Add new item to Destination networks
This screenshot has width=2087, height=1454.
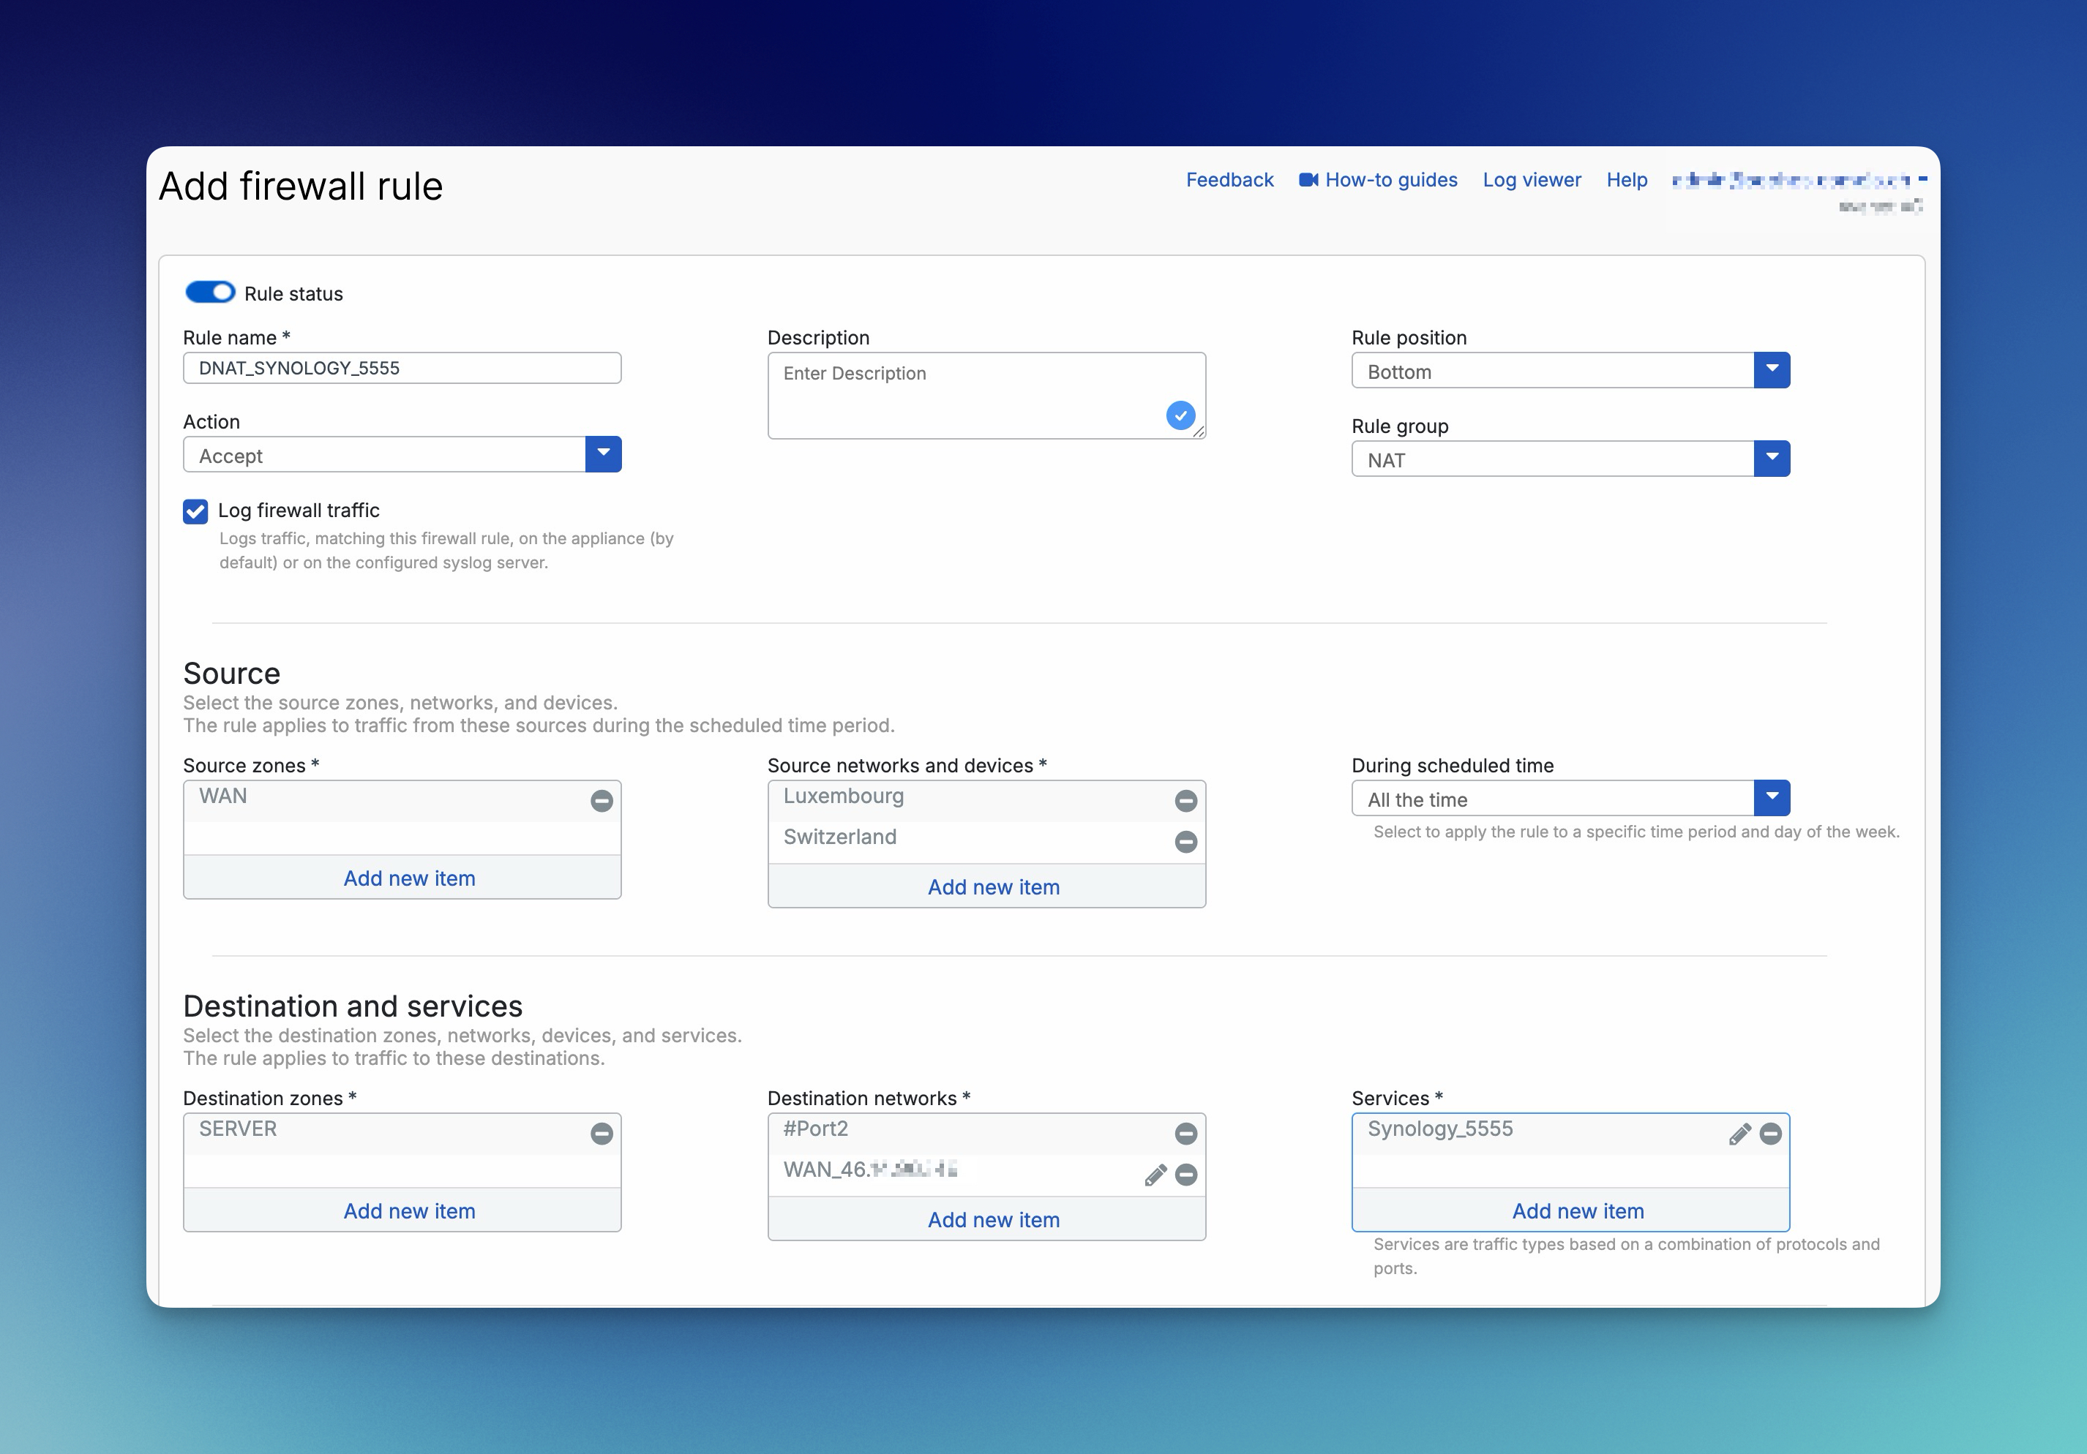click(986, 1218)
